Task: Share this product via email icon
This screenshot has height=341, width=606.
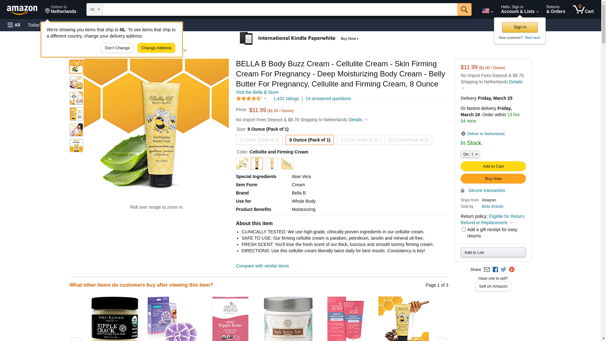Action: click(487, 270)
